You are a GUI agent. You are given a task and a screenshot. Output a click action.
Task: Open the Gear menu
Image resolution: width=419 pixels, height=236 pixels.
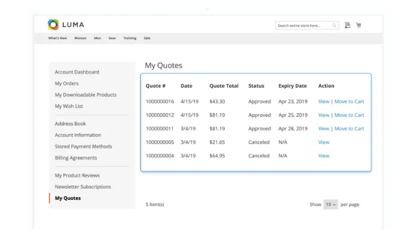point(112,38)
